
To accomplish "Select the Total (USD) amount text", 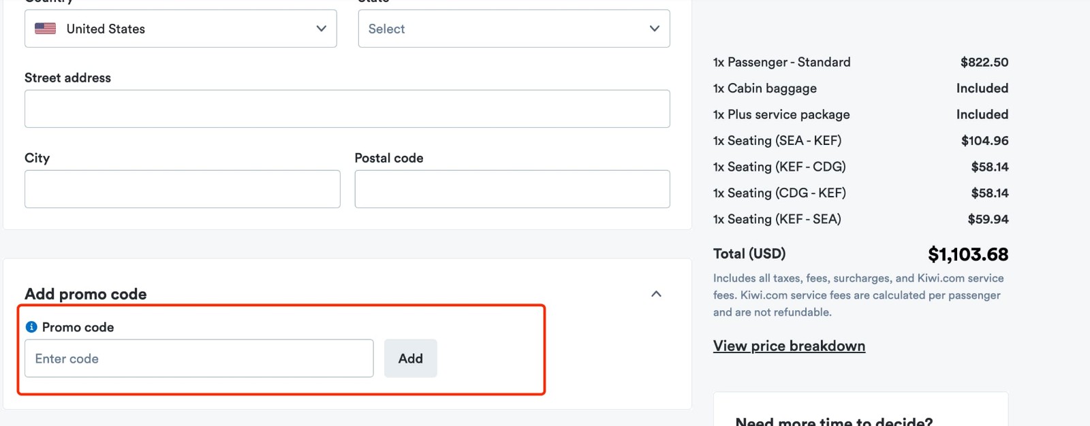I will (x=969, y=254).
